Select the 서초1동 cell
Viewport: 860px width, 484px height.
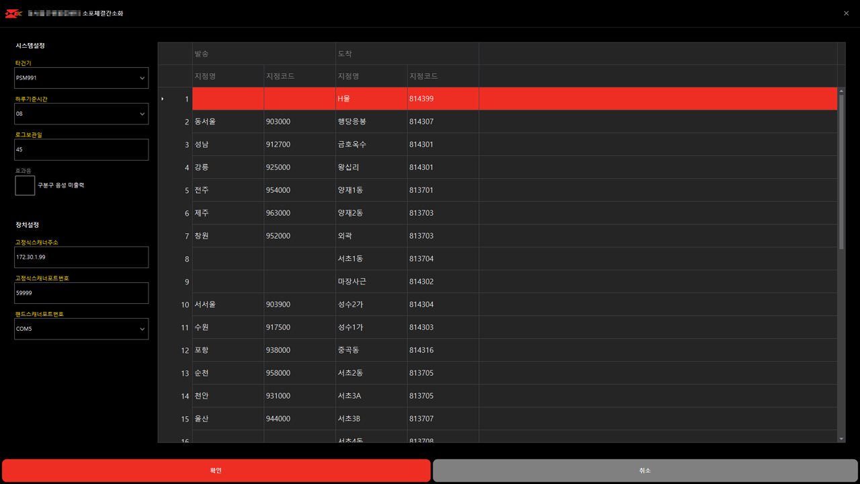tap(372, 259)
